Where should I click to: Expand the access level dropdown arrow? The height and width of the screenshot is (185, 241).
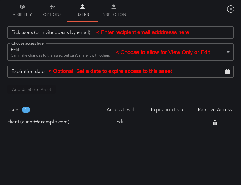pyautogui.click(x=228, y=52)
